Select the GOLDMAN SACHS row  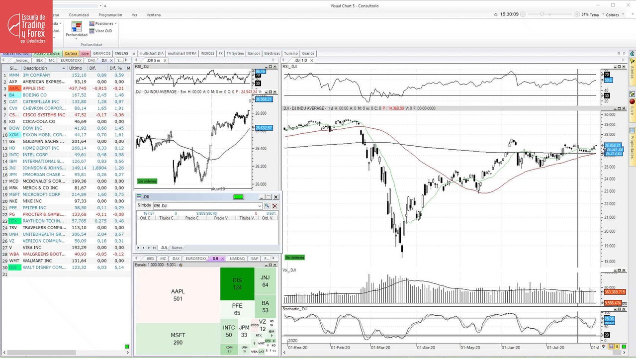66,141
